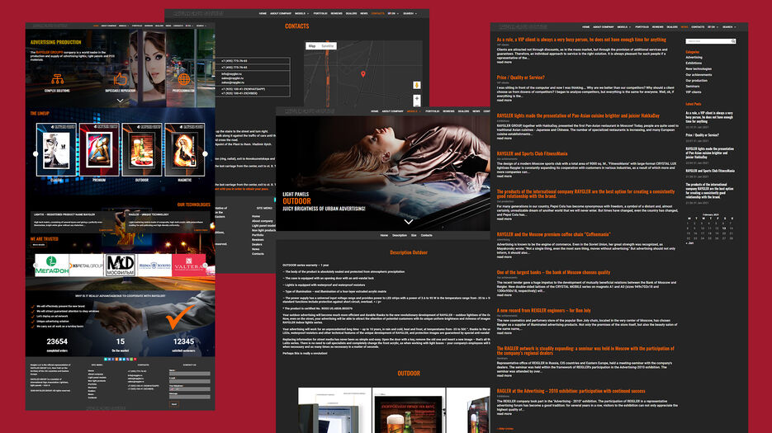Click the red location pin on the map
Viewport: 772px width, 433px height.
362,74
